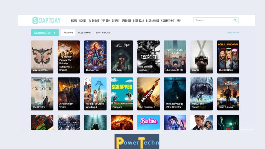The height and width of the screenshot is (149, 265).
Task: Click the Soap2Day logo
Action: click(x=46, y=21)
